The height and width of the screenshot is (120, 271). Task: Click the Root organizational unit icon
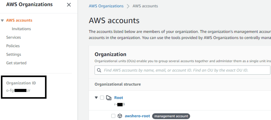tap(109, 98)
